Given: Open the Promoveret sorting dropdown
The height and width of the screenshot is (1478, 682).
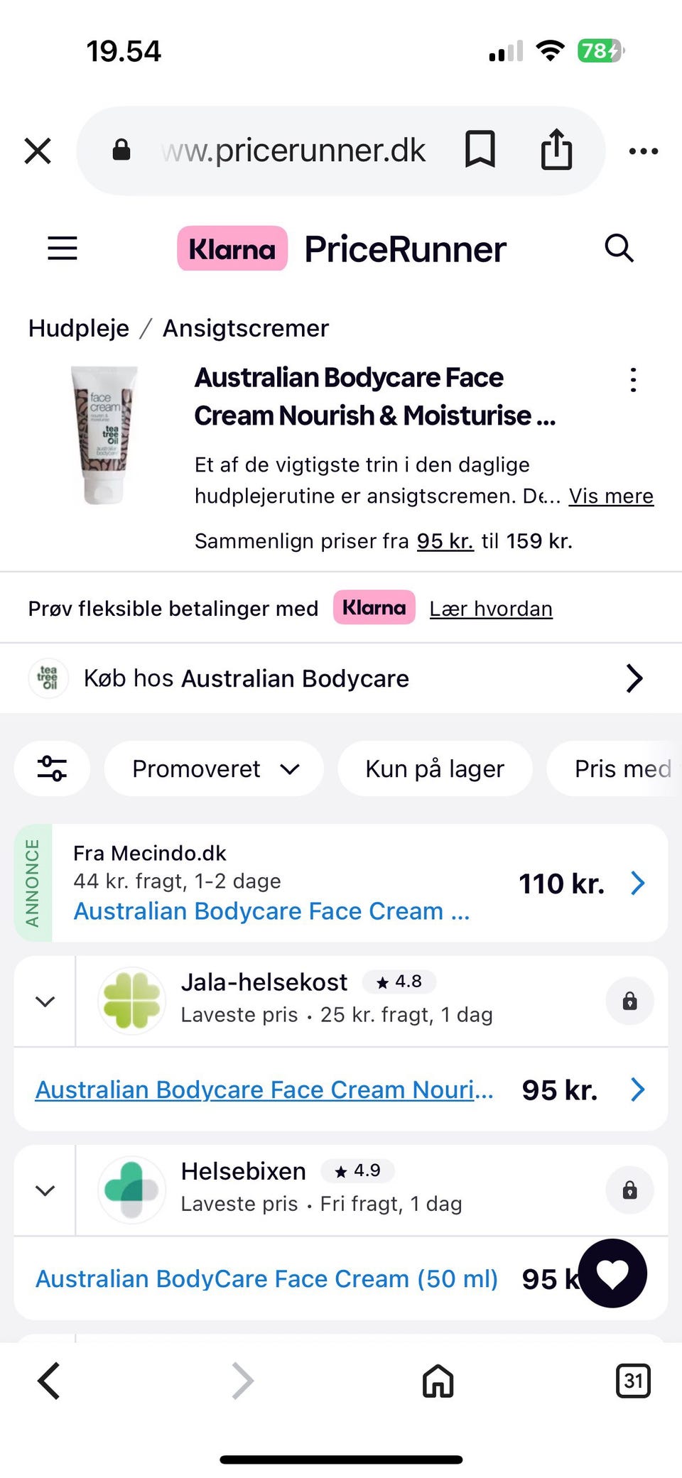Looking at the screenshot, I should click(215, 768).
